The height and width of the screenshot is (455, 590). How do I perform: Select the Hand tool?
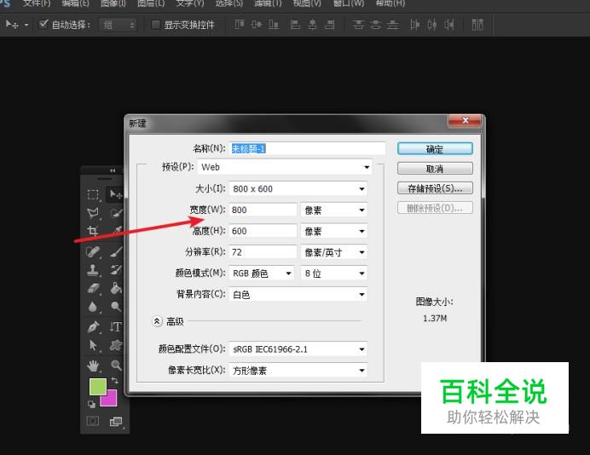tap(93, 365)
